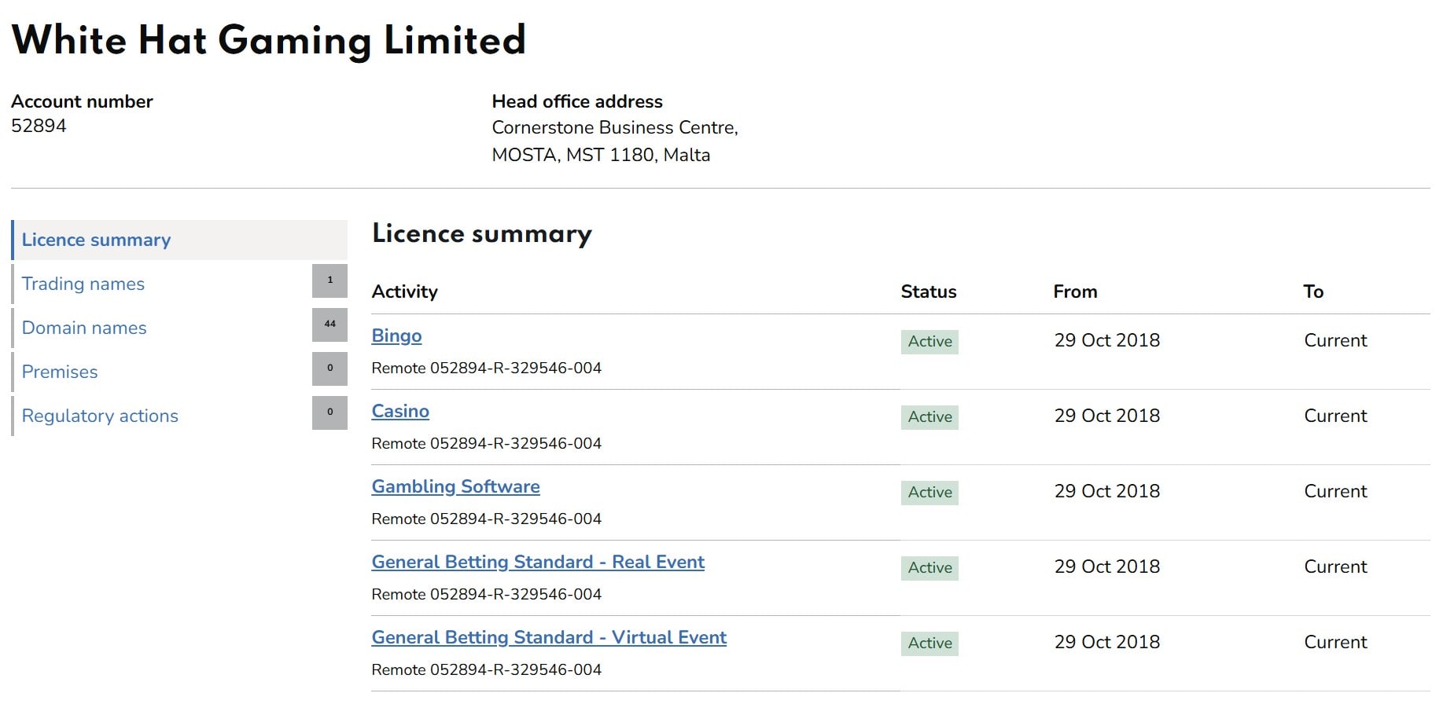Click the Regulatory actions count badge showing 0
Image resolution: width=1443 pixels, height=704 pixels.
click(x=329, y=413)
